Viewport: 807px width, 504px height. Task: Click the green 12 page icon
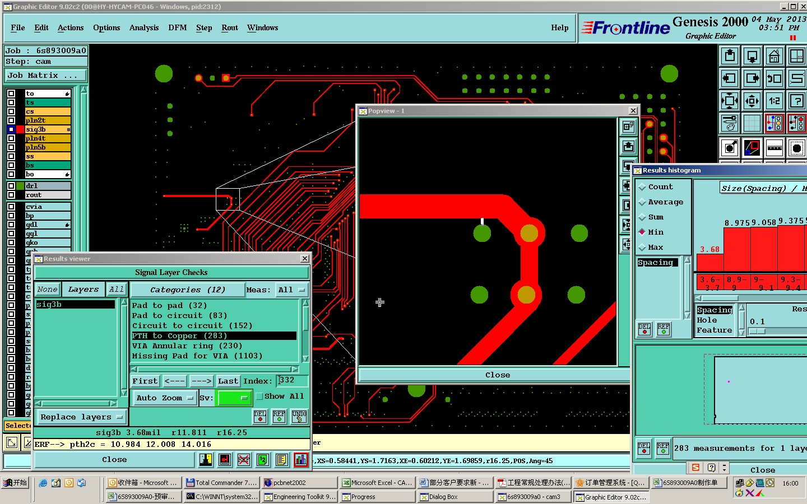tap(263, 460)
